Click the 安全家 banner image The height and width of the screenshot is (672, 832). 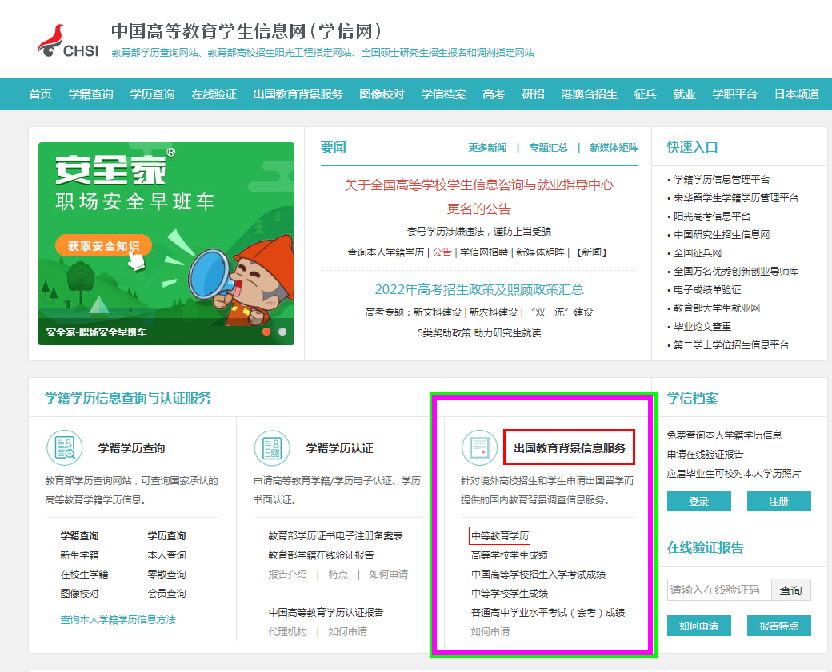(x=166, y=243)
